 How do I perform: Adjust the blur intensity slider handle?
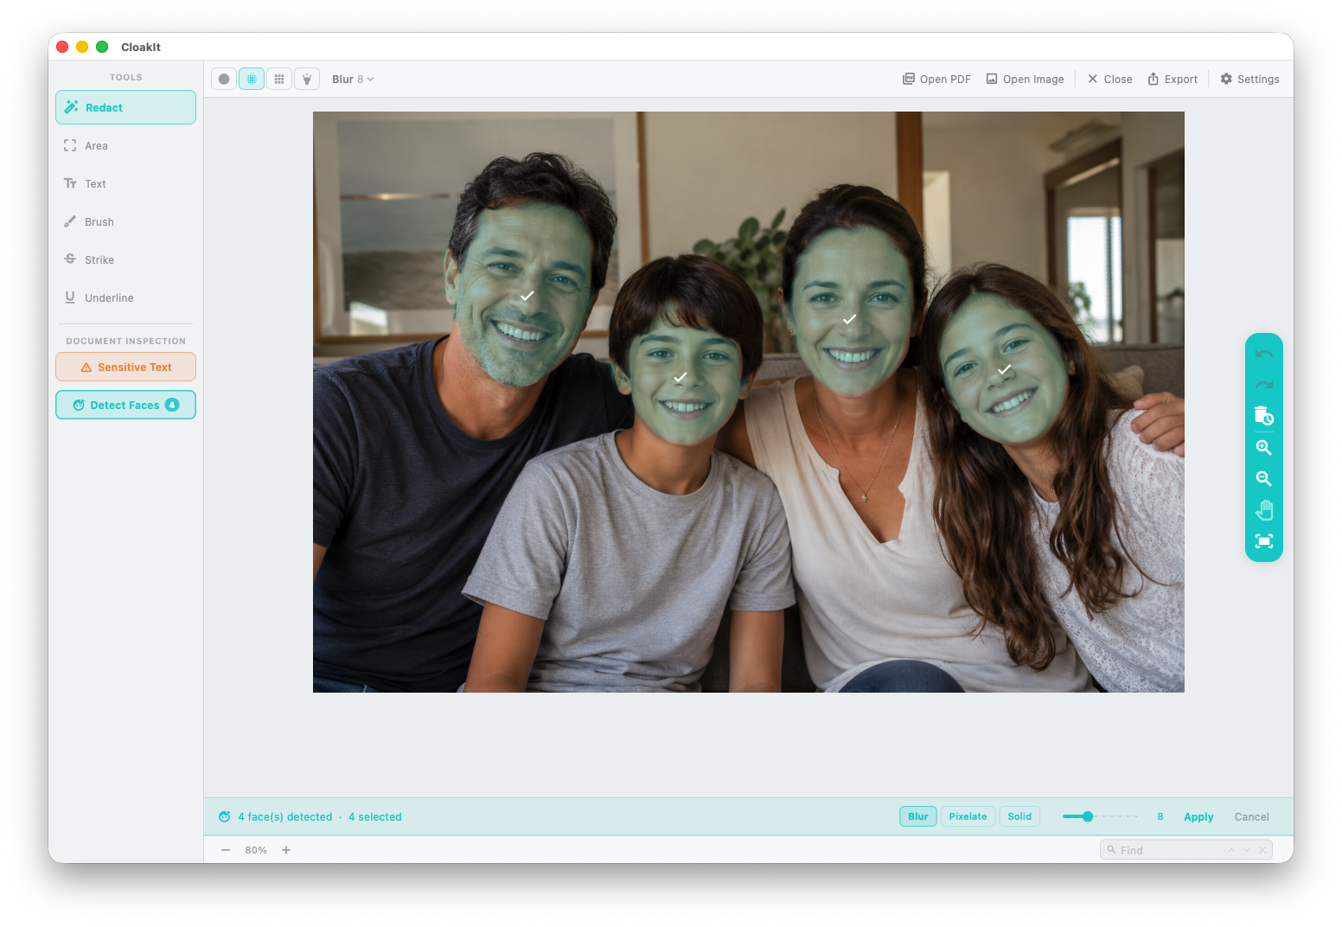pos(1088,816)
